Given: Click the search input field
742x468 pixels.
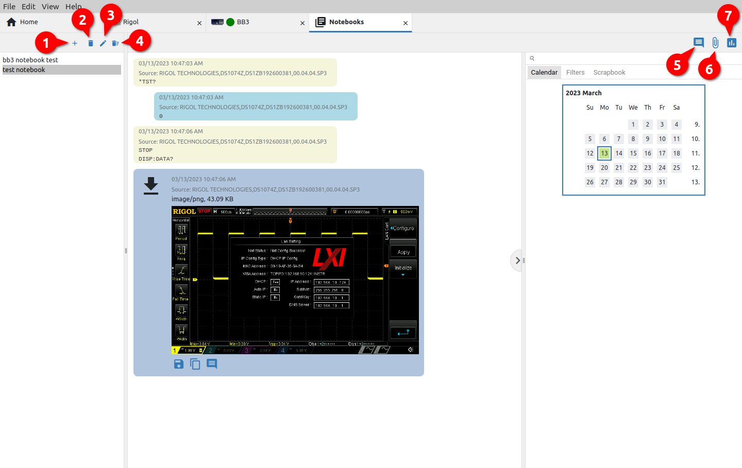Looking at the screenshot, I should click(x=634, y=59).
